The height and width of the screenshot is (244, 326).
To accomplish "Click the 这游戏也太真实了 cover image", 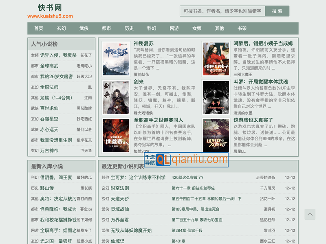I will point(216,135).
